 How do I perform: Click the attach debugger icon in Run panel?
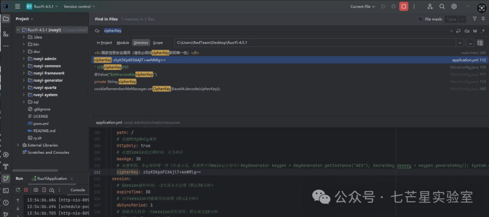pos(44,189)
